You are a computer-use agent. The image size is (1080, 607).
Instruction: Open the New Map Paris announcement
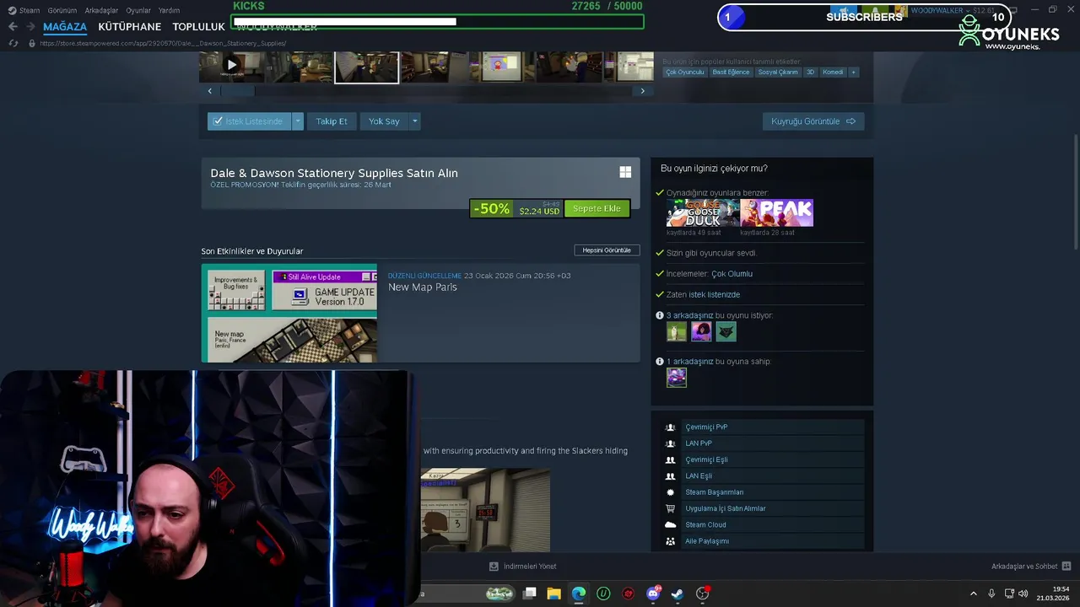[x=423, y=287]
